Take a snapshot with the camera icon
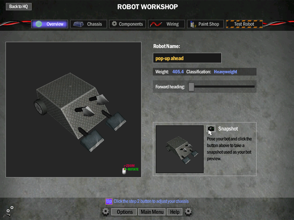 (x=211, y=129)
